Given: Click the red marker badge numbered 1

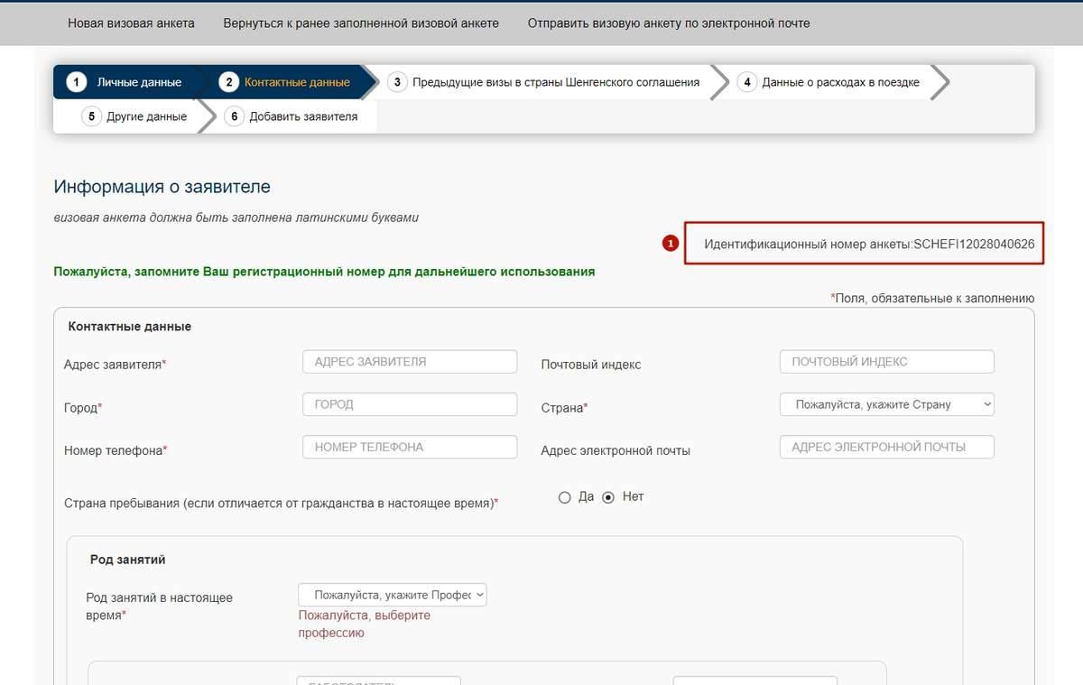Looking at the screenshot, I should 670,243.
